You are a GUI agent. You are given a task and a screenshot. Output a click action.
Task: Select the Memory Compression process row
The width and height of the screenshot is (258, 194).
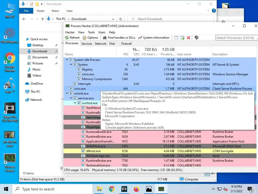[160, 79]
